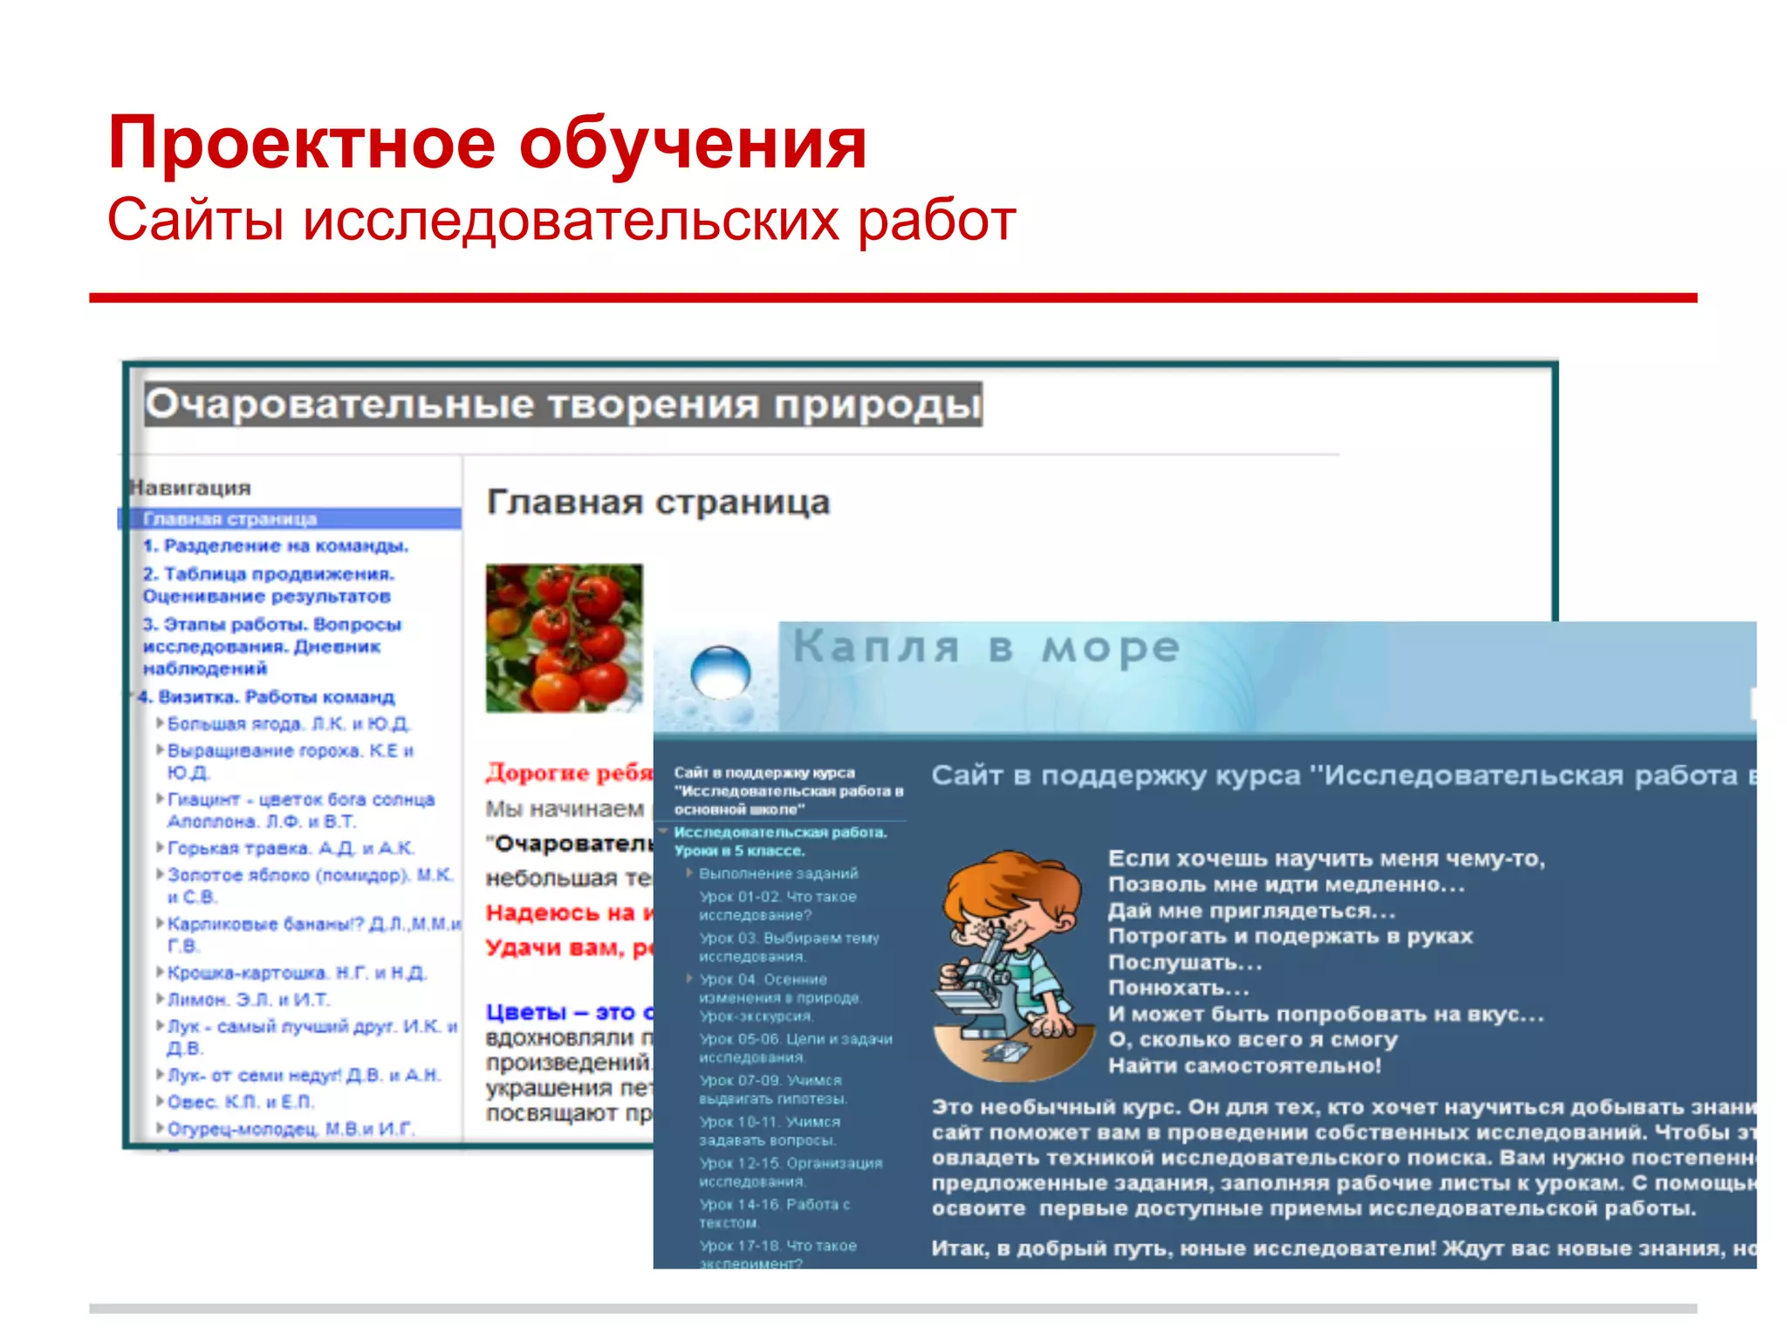Expand 'Овес. К.П. и Е.П.' arrow
The height and width of the screenshot is (1340, 1787).
pyautogui.click(x=160, y=1101)
